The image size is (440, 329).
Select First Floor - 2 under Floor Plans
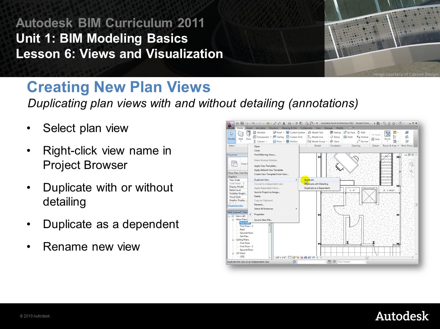(246, 226)
